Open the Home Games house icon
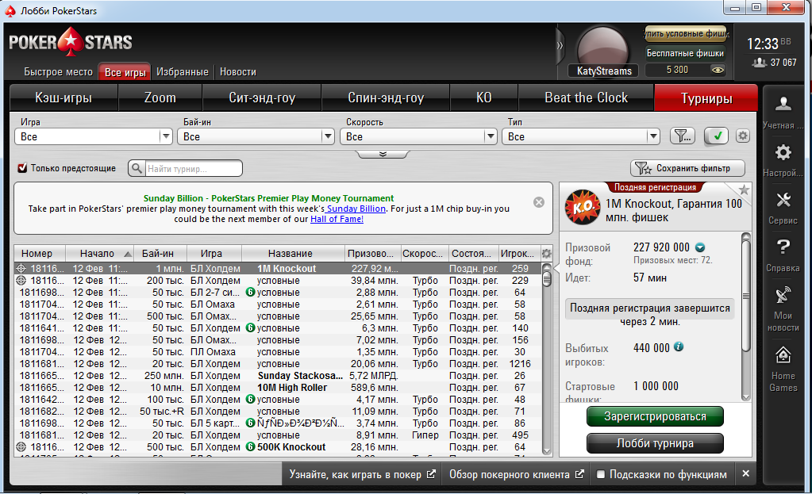This screenshot has height=494, width=812. (783, 355)
